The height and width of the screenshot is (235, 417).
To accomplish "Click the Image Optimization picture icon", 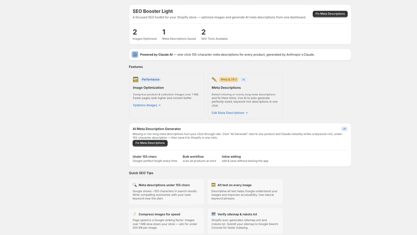I will [135, 79].
